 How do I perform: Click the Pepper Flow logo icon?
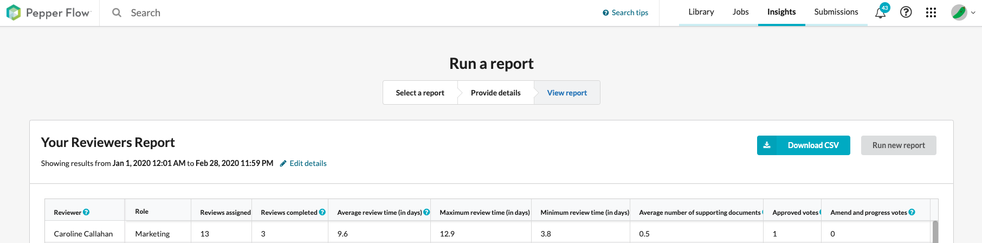14,12
